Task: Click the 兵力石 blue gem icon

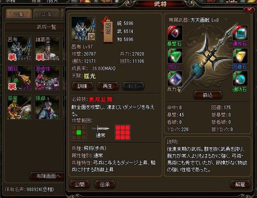Action: click(175, 78)
